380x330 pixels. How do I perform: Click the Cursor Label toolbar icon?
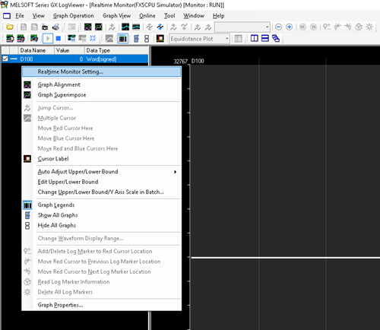click(160, 39)
